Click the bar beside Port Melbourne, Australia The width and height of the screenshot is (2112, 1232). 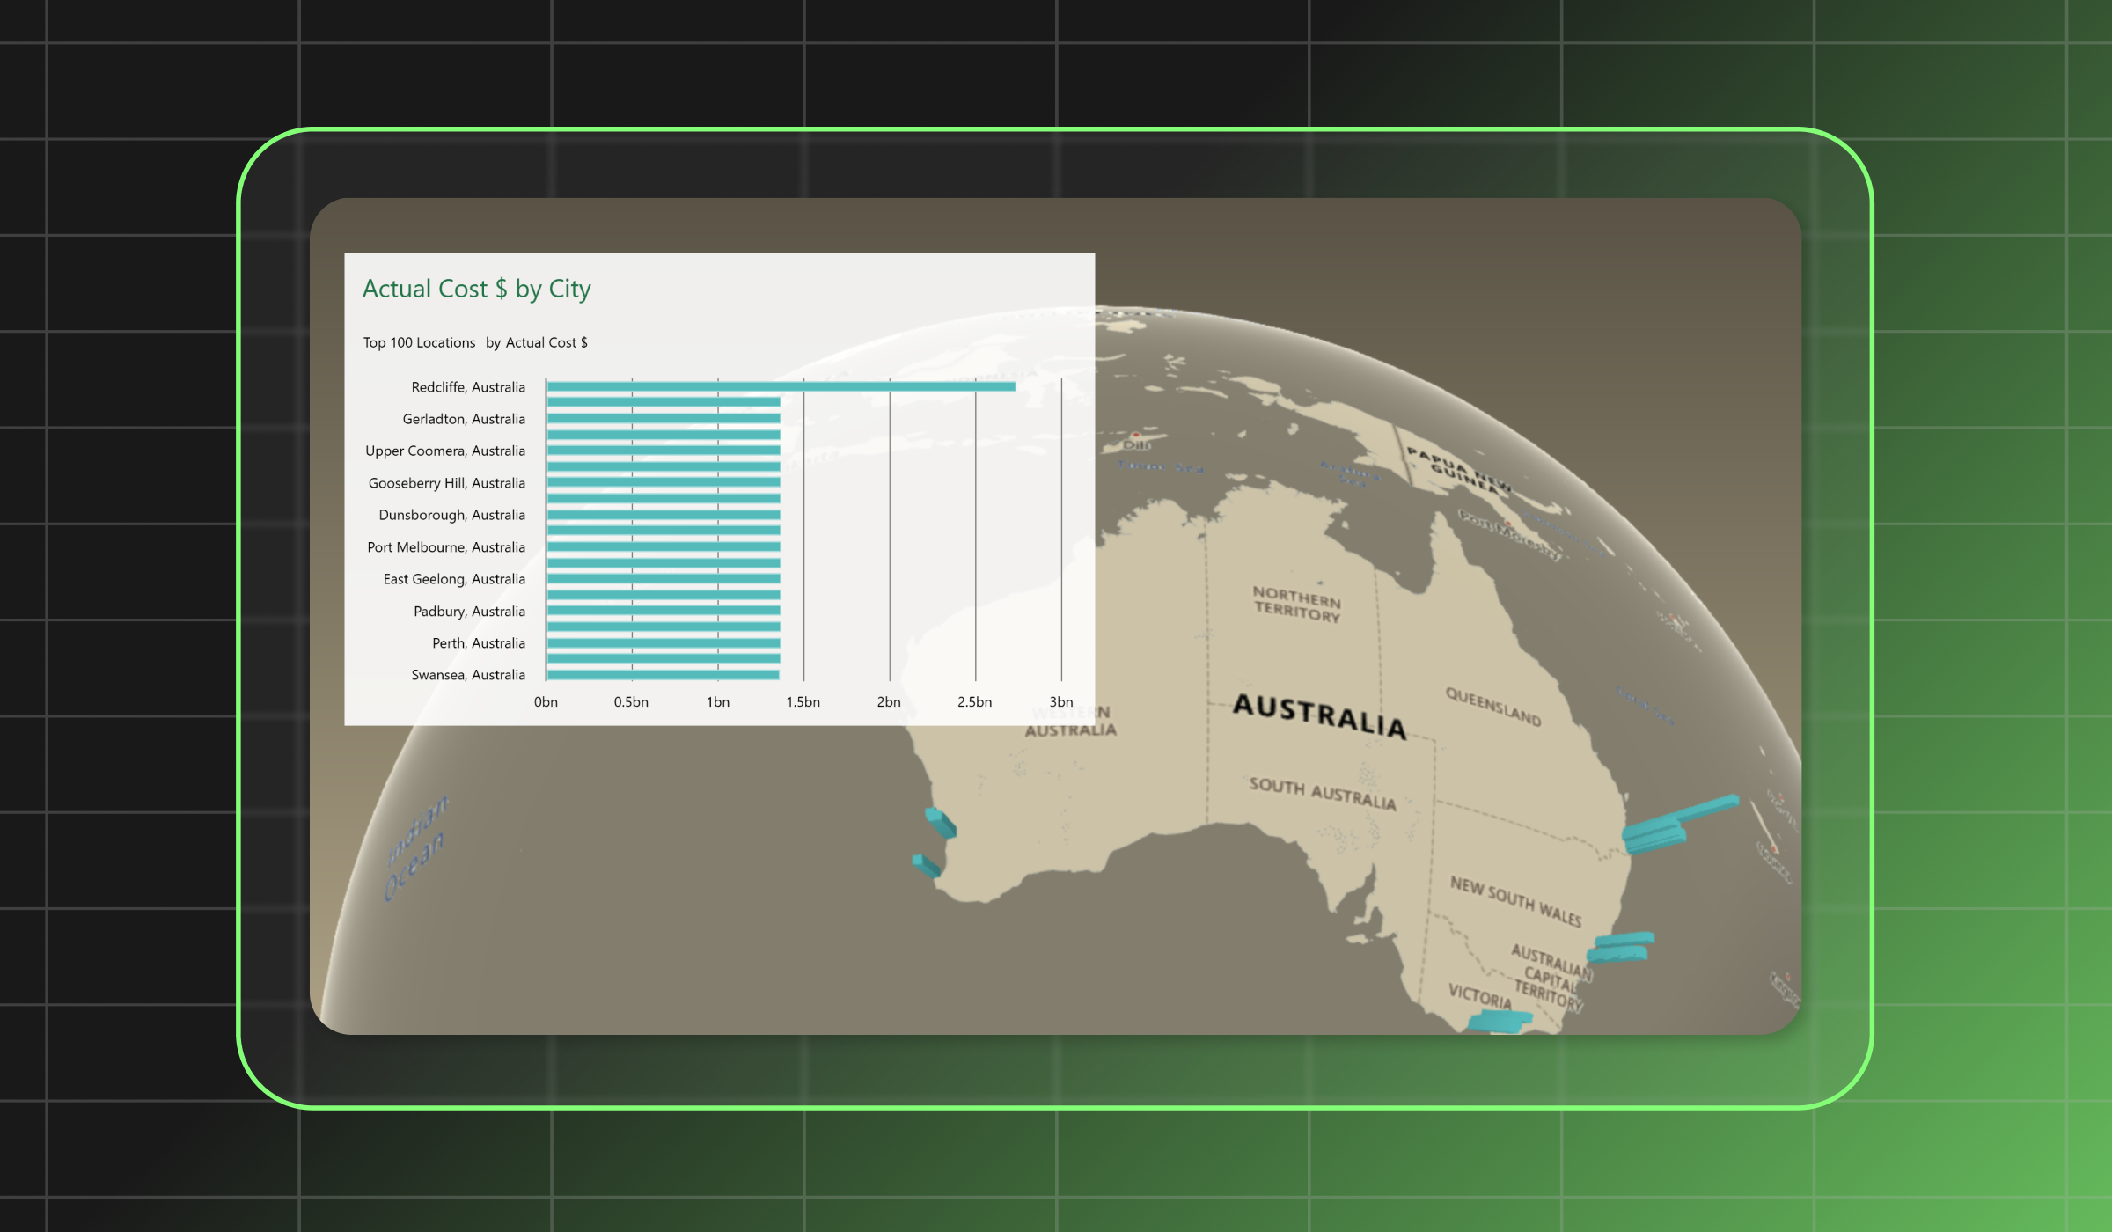[x=664, y=546]
